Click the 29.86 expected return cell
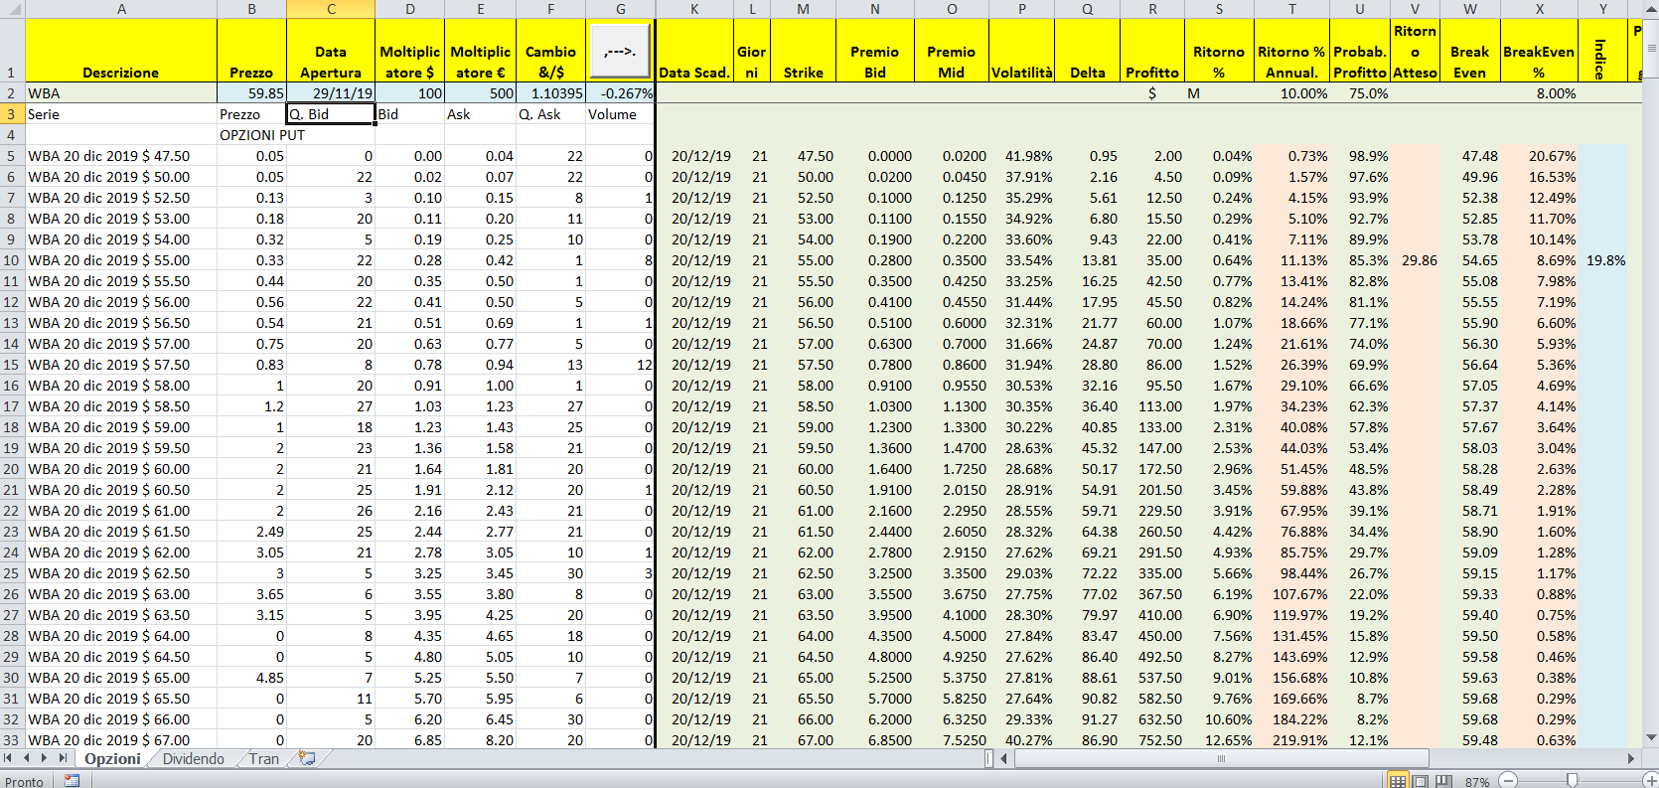This screenshot has width=1659, height=788. tap(1415, 260)
